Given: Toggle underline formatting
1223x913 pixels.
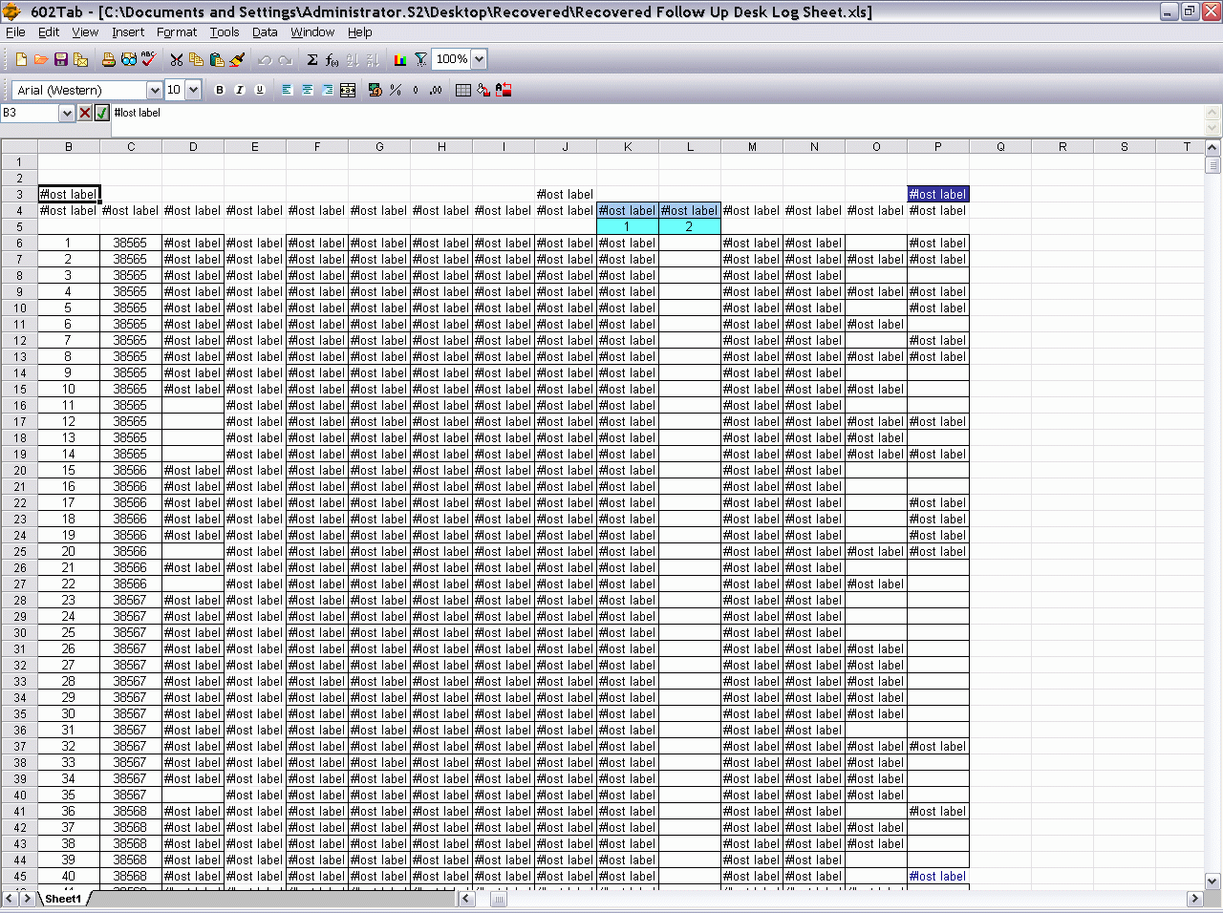Looking at the screenshot, I should pyautogui.click(x=259, y=90).
